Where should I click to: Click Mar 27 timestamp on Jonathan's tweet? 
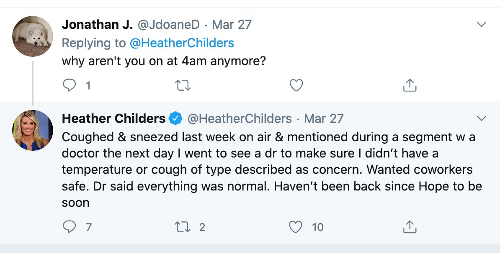coord(232,25)
